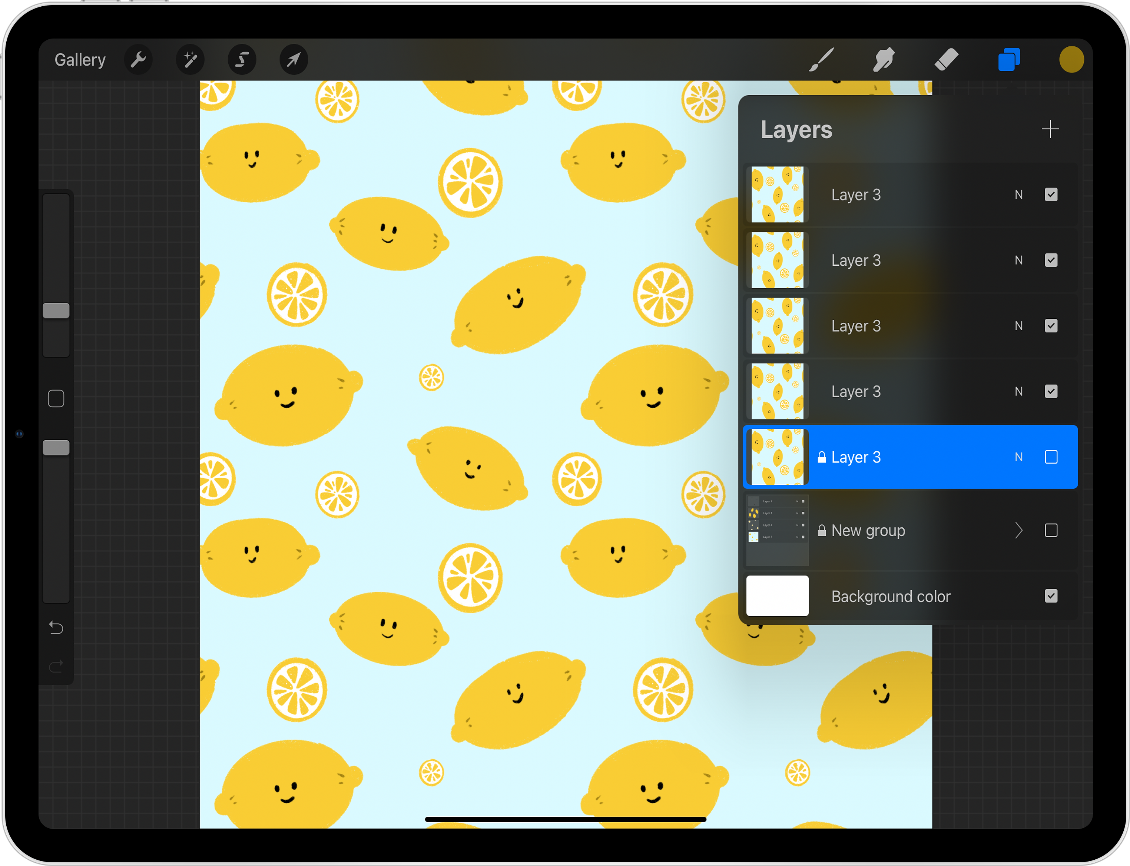Open blend mode N of selected layer
Screen dimensions: 1130x866
(1019, 457)
